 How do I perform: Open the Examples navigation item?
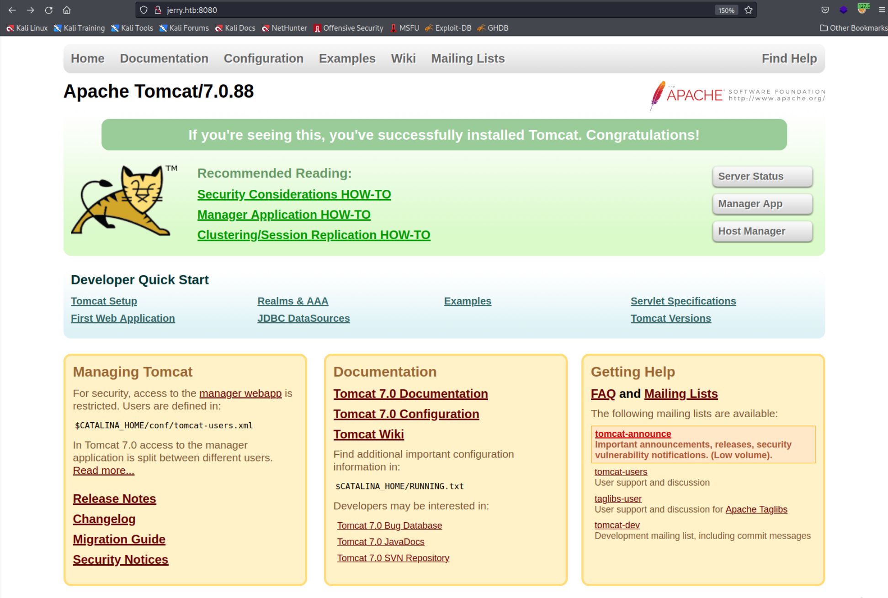click(347, 58)
